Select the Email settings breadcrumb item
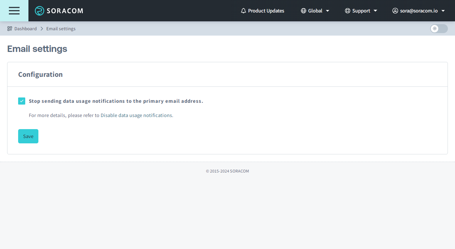The height and width of the screenshot is (249, 455). [x=61, y=28]
